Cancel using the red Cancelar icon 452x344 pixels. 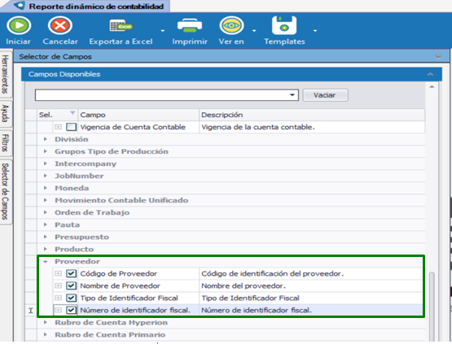click(x=60, y=26)
